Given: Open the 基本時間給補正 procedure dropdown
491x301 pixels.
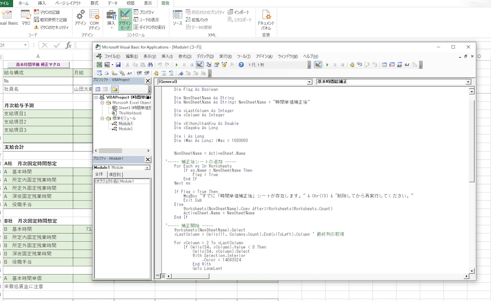Looking at the screenshot, I should pos(468,82).
